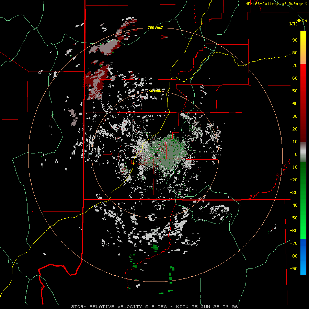This screenshot has height=309, width=309.
Task: Click the 30 value on the velocity scale
Action: coord(295,116)
